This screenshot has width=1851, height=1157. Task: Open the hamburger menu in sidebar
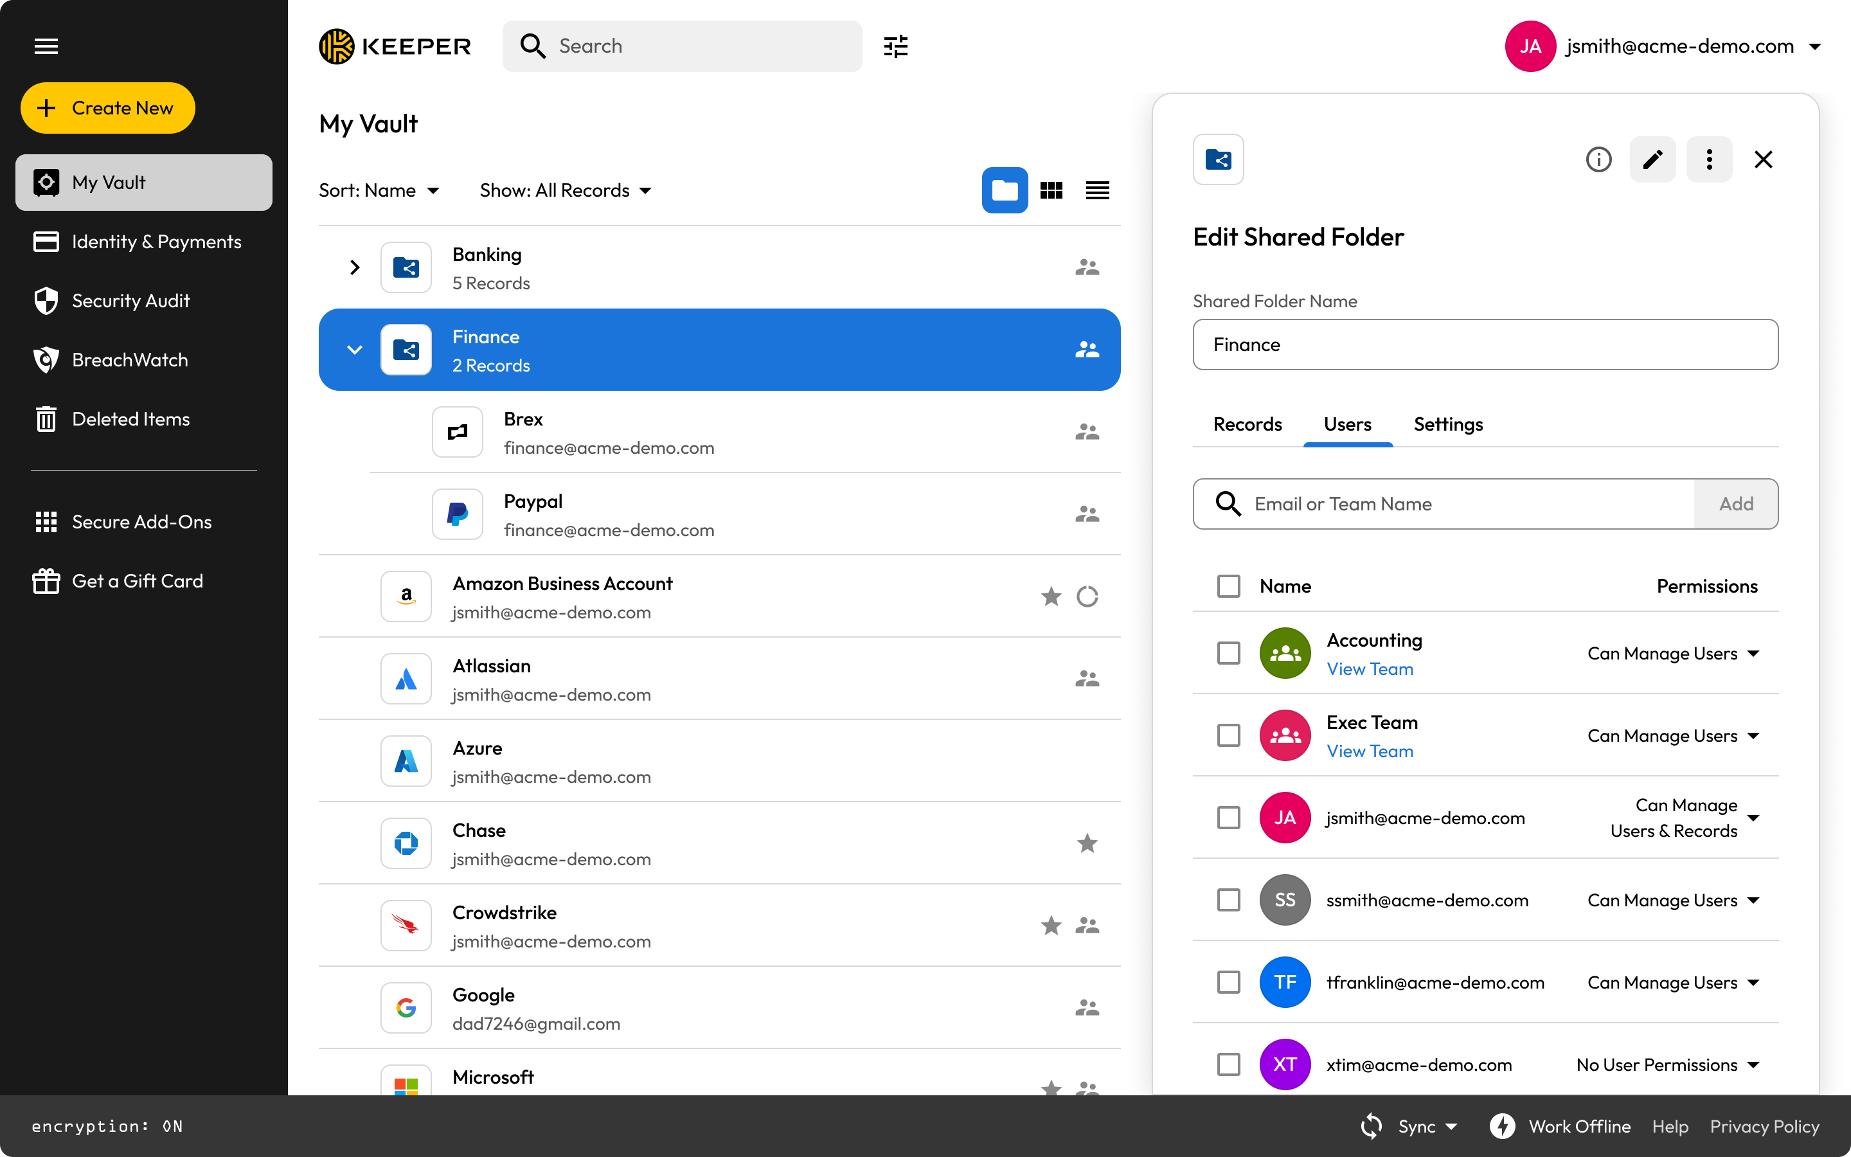[x=46, y=46]
